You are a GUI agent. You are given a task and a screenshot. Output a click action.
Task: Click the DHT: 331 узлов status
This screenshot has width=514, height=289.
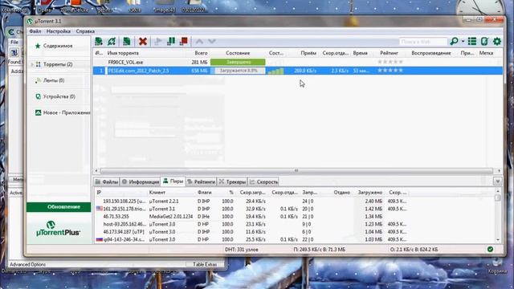(x=242, y=250)
